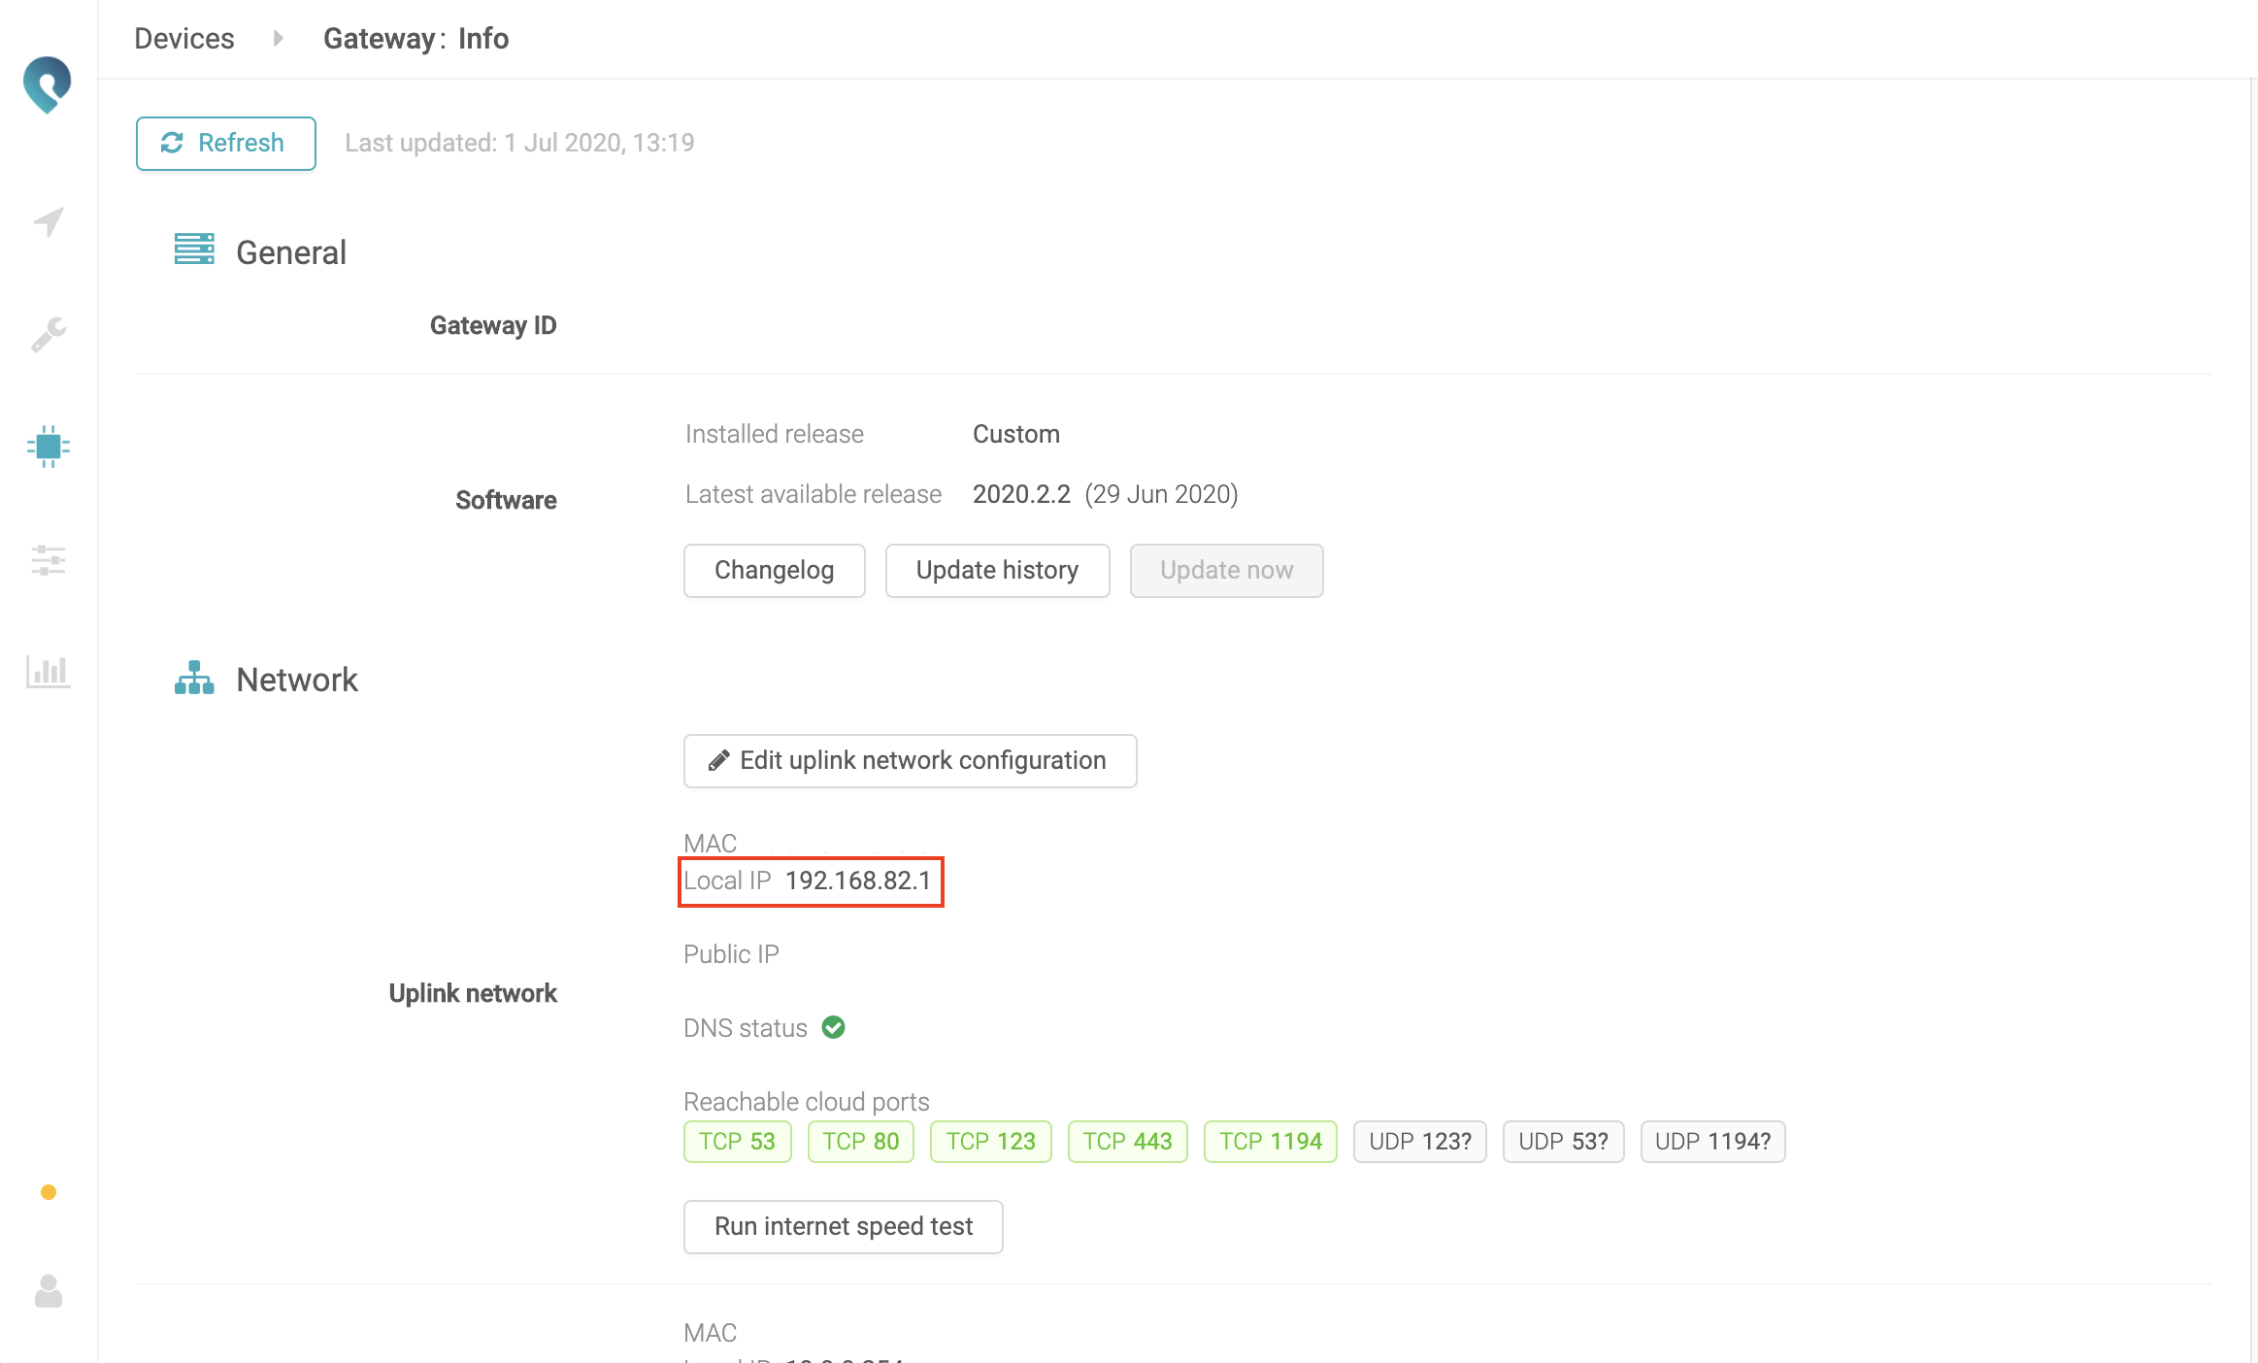View the Update history
Viewport: 2258px width, 1363px height.
[997, 571]
